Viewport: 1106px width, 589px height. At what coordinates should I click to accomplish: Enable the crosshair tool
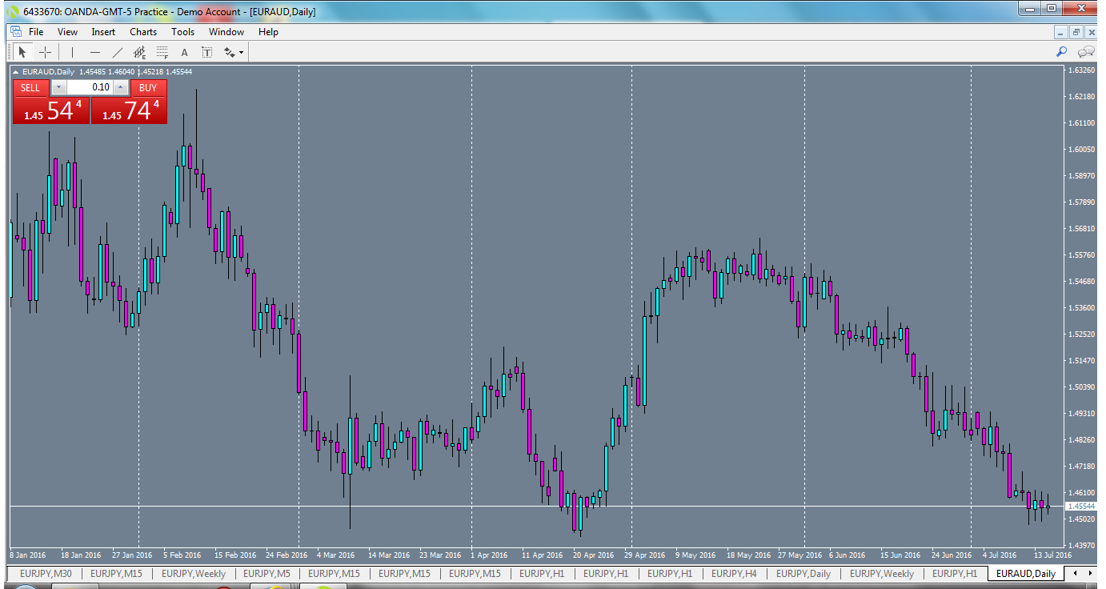[46, 51]
